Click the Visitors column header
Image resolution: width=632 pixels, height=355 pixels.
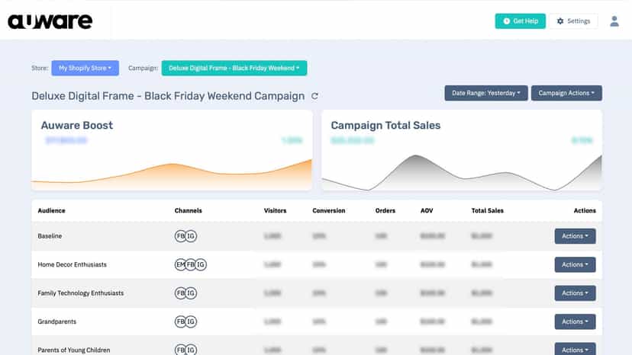pos(276,210)
